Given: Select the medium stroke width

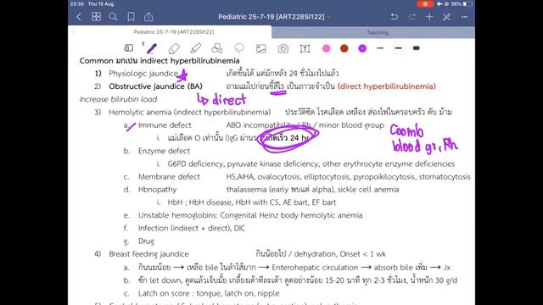Looking at the screenshot, I should coord(398,48).
